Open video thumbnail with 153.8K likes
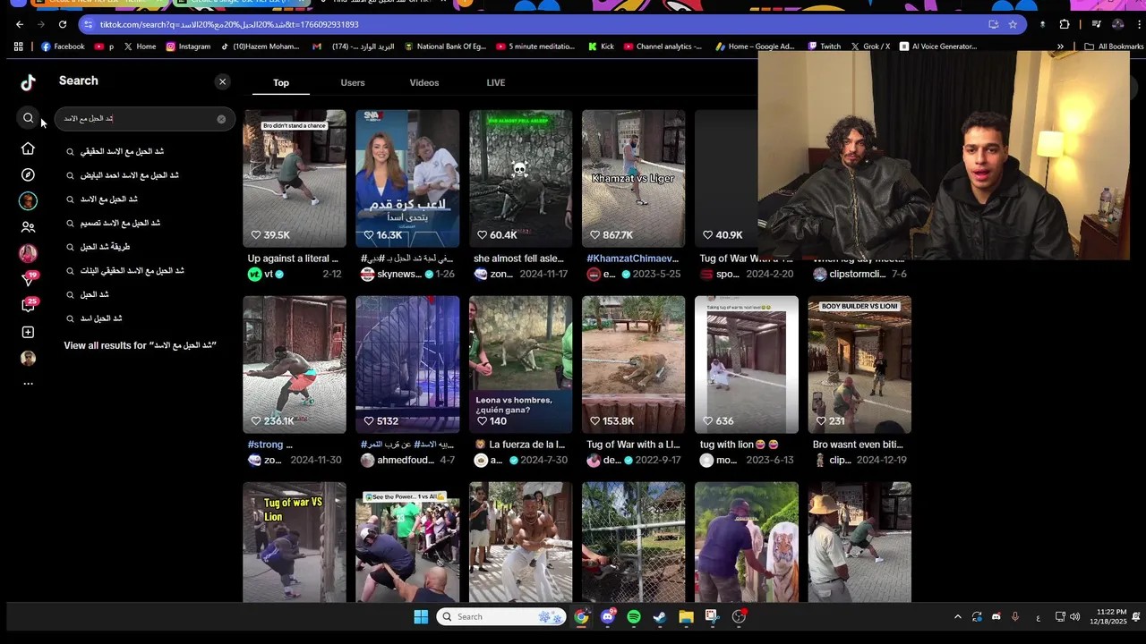 pyautogui.click(x=633, y=364)
